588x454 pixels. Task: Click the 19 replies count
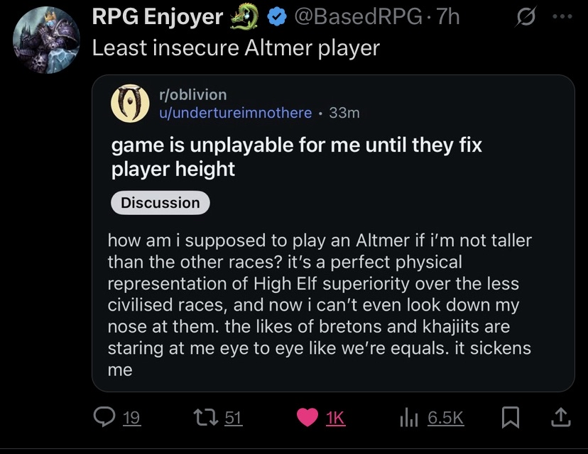[131, 419]
